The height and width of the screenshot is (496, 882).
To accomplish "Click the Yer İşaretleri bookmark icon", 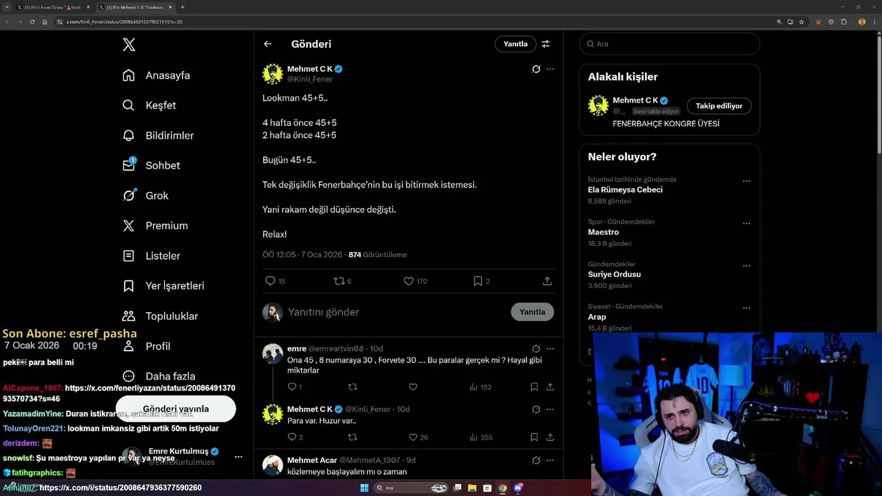I will (129, 286).
